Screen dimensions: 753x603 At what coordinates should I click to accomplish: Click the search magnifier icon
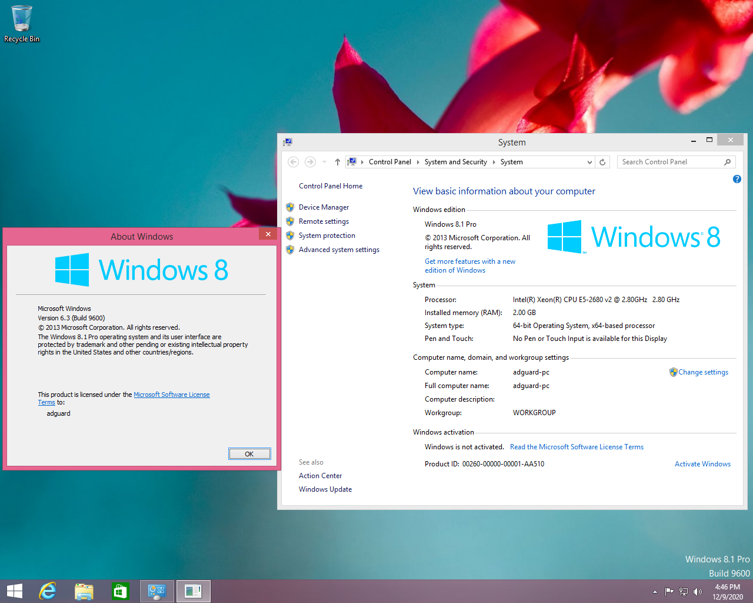pyautogui.click(x=728, y=162)
